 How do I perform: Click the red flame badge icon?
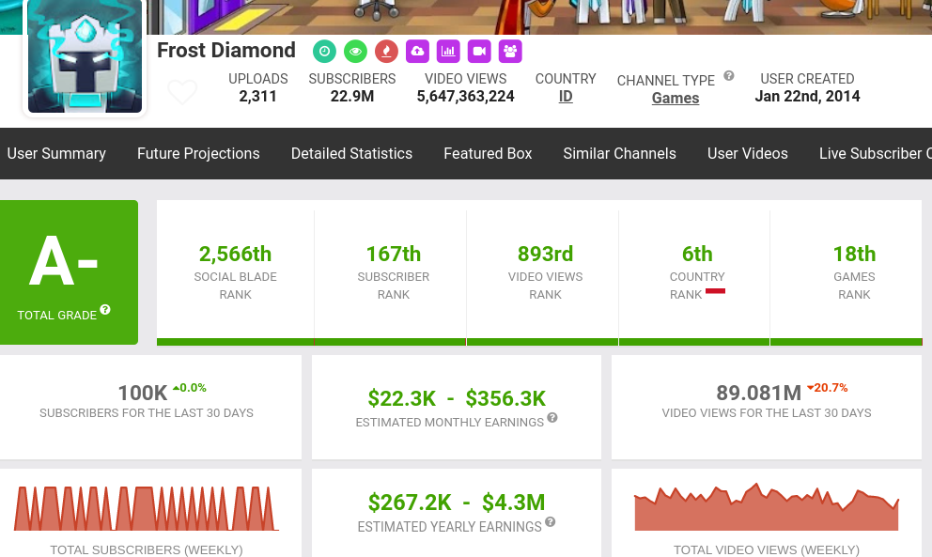pos(386,51)
